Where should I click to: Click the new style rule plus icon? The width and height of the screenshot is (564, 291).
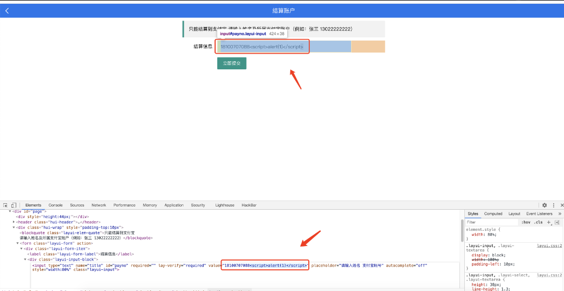(x=549, y=222)
